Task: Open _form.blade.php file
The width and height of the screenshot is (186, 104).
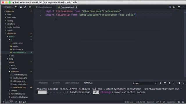Action: 20,75
